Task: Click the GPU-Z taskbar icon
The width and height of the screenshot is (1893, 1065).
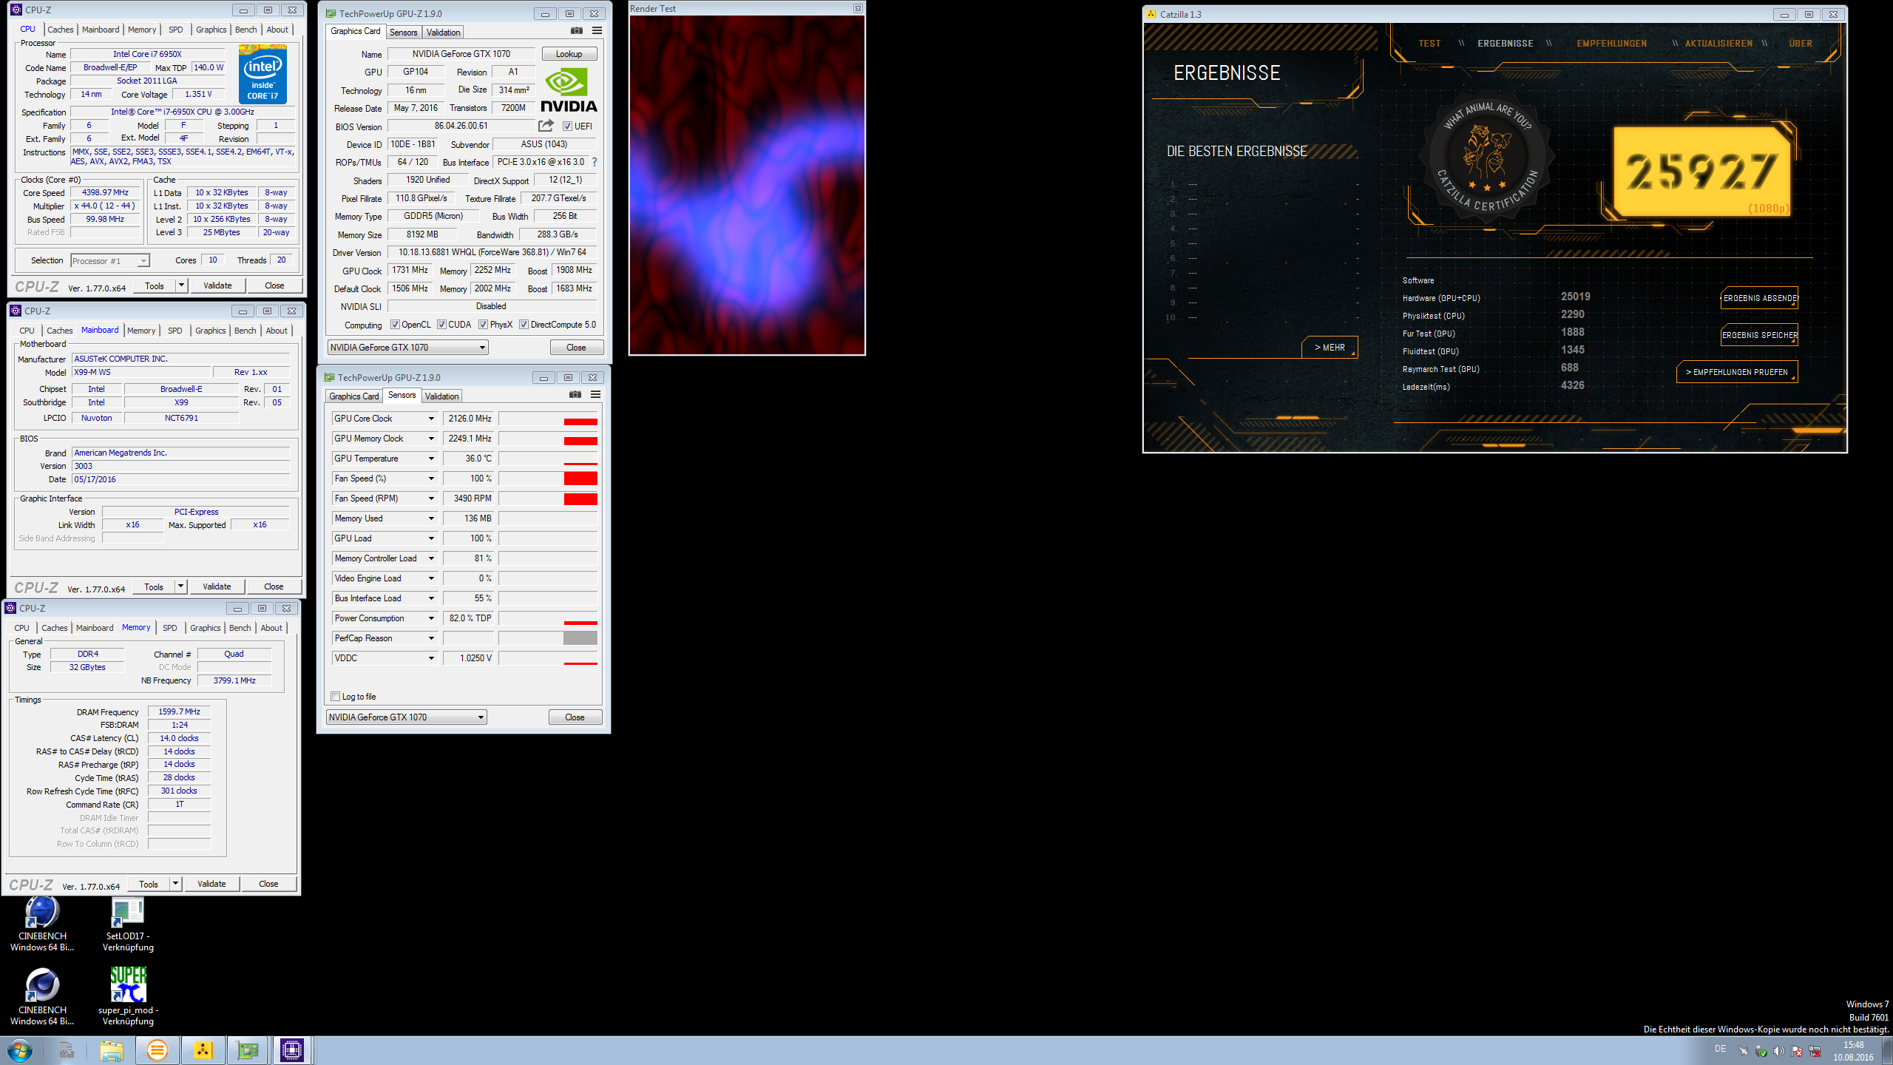Action: tap(247, 1051)
